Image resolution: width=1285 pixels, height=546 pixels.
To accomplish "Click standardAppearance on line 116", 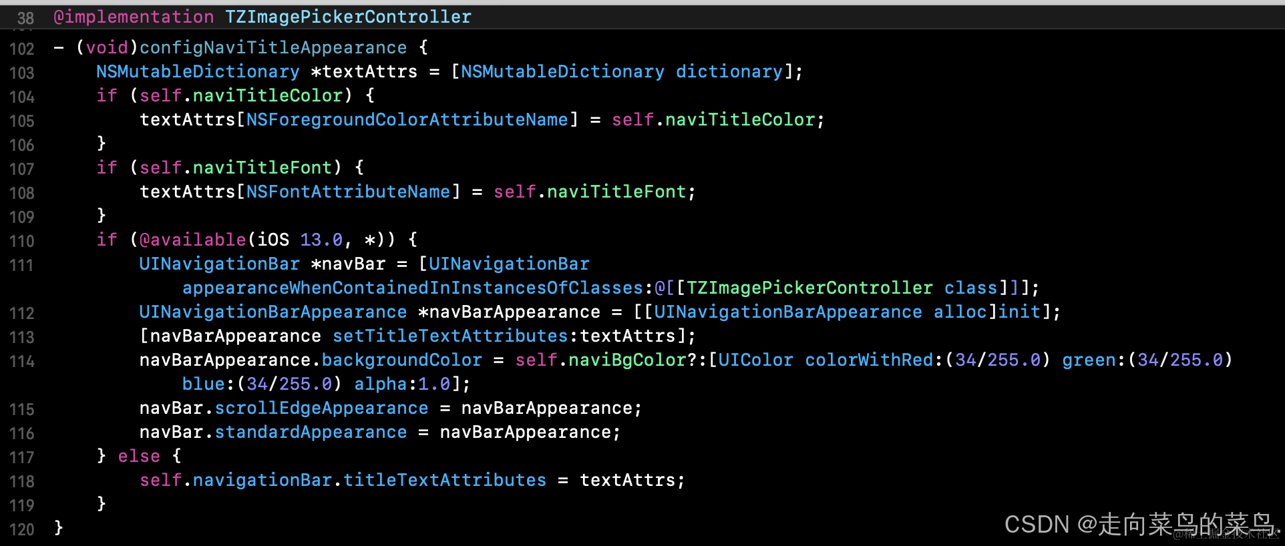I will coord(311,432).
